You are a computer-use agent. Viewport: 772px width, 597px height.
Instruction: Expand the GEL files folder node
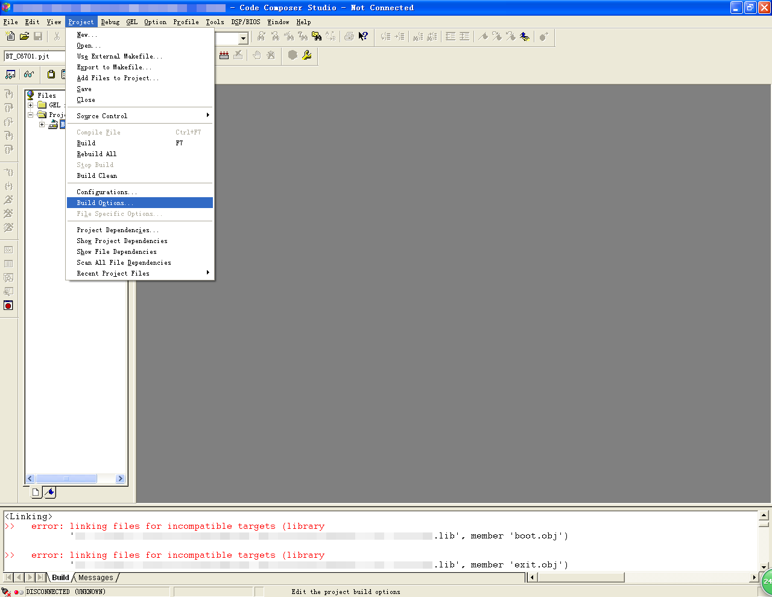coord(31,105)
